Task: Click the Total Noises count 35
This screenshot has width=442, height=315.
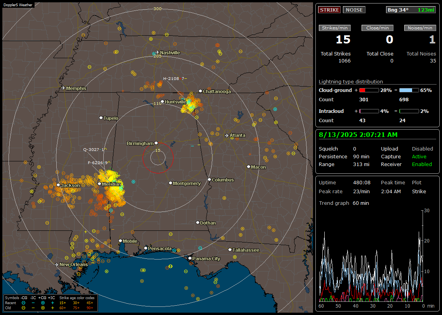Action: (433, 61)
